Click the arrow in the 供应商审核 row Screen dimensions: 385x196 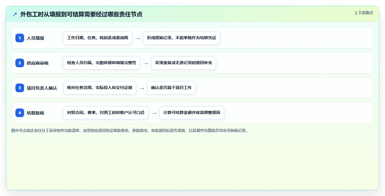click(x=146, y=63)
